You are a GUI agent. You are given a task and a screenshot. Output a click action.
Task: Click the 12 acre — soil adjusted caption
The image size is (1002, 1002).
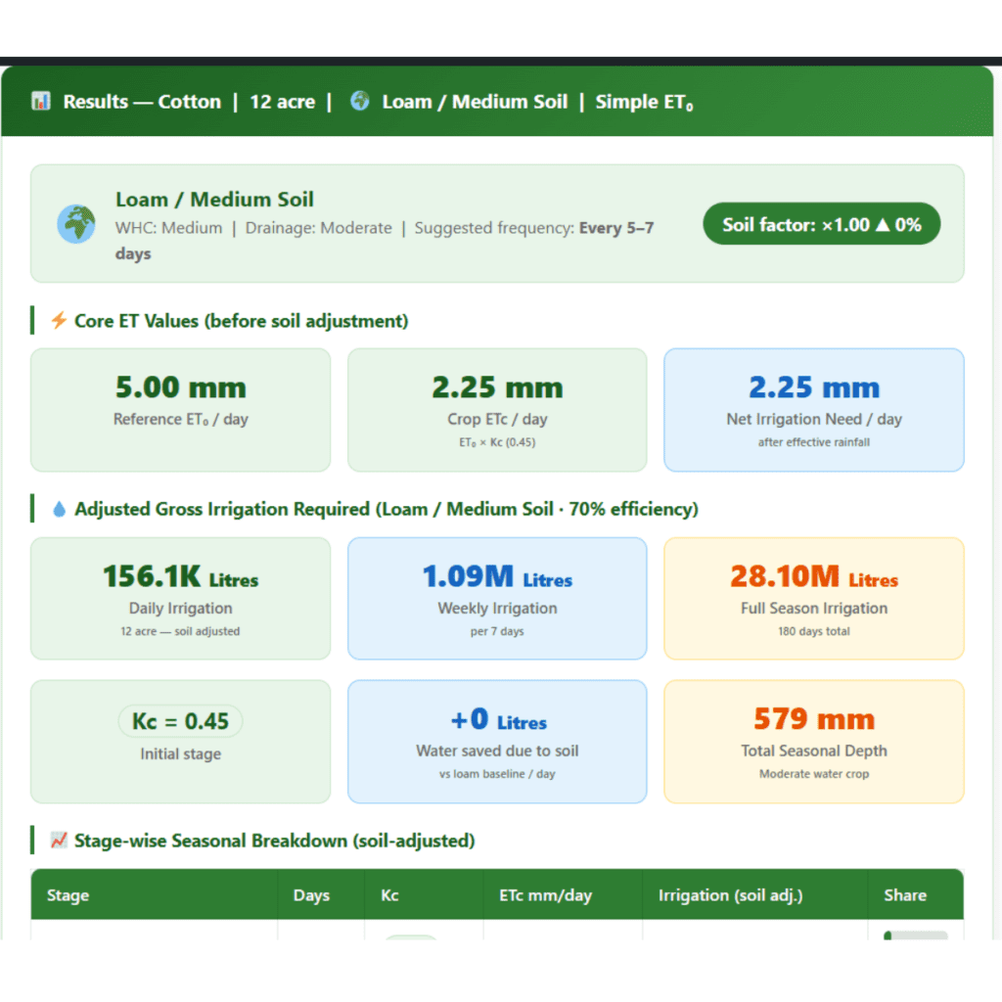click(x=180, y=631)
